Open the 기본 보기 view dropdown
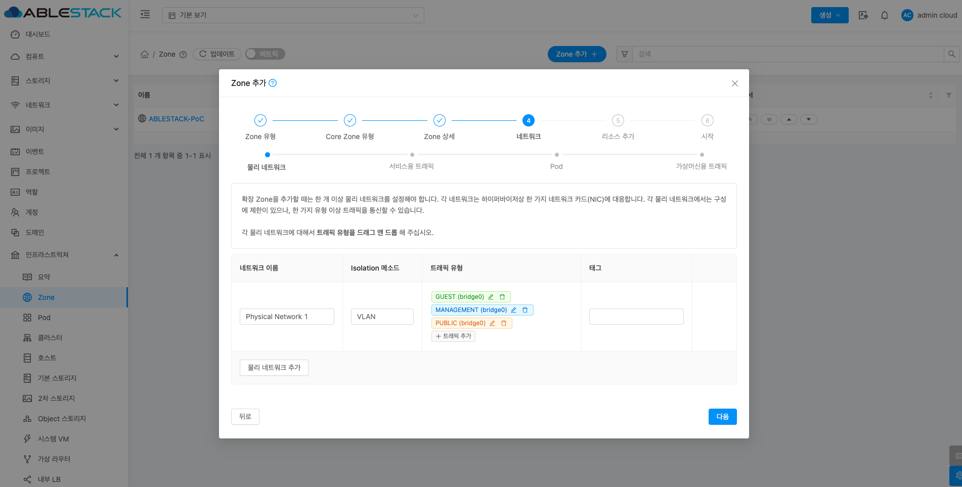 (x=293, y=15)
